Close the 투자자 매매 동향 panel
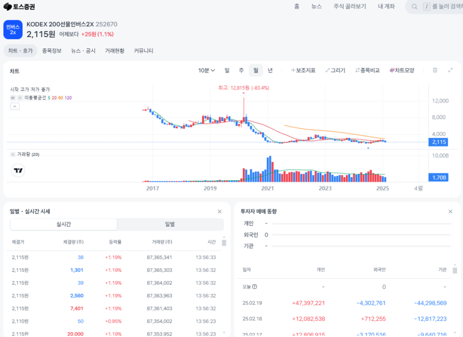 tap(450, 211)
